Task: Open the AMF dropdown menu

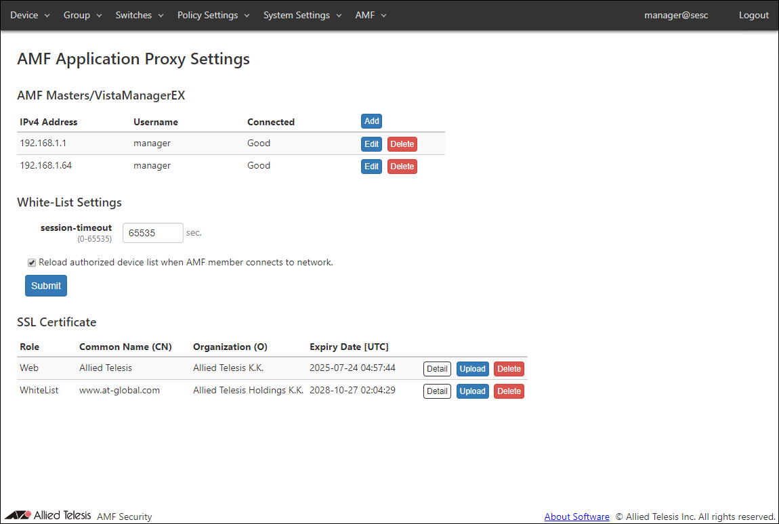Action: pyautogui.click(x=371, y=15)
